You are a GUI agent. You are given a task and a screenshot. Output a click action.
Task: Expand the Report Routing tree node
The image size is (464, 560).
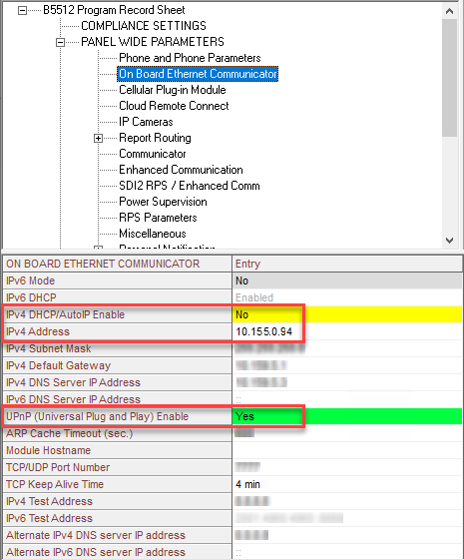pos(98,138)
